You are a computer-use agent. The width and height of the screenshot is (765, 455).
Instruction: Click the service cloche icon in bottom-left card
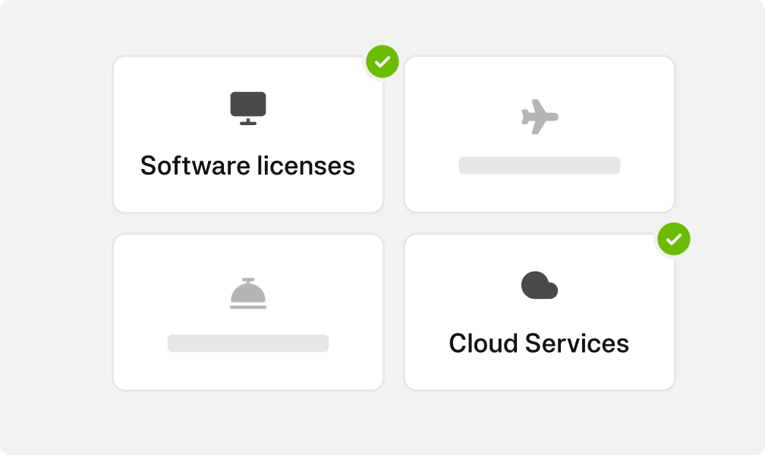click(248, 293)
